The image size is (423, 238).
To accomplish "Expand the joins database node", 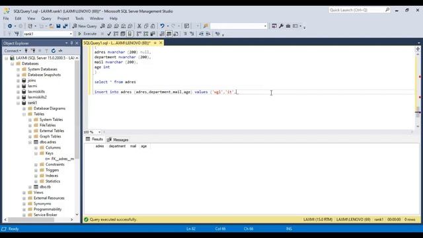I will 18,81.
